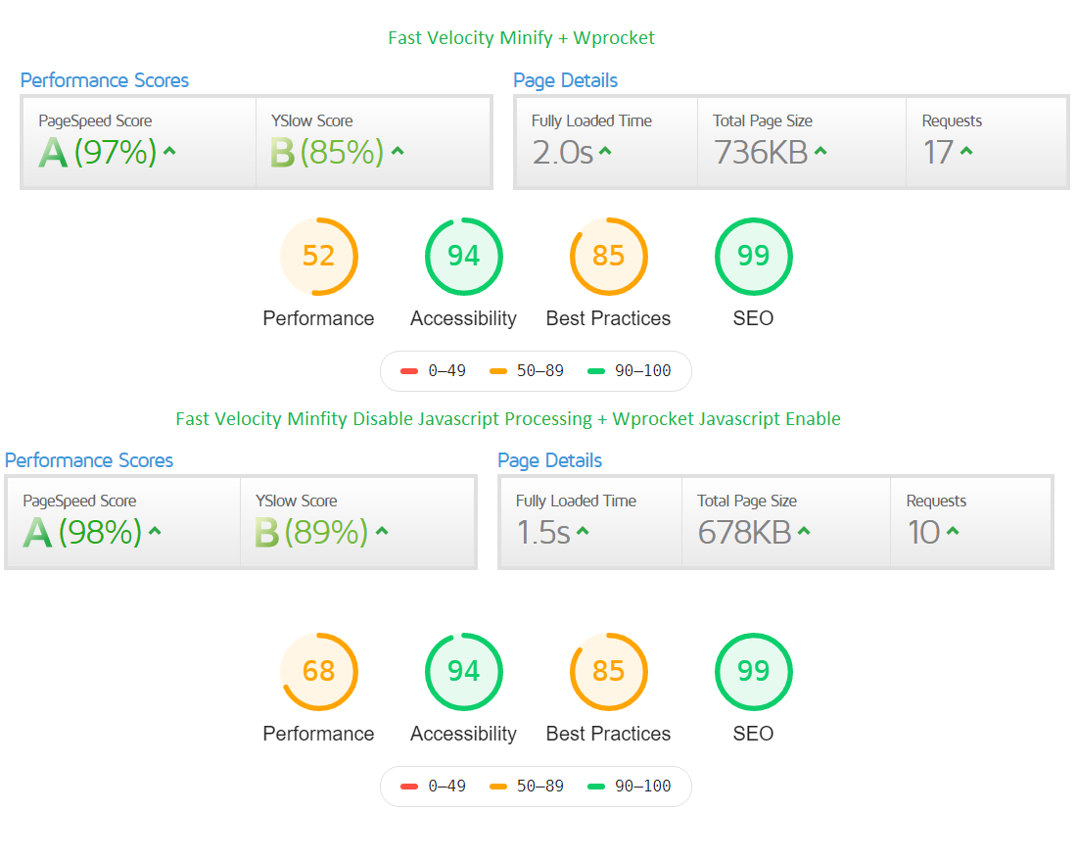The image size is (1077, 860).
Task: Click the red 0–49 legend swatch at top
Action: click(x=409, y=371)
